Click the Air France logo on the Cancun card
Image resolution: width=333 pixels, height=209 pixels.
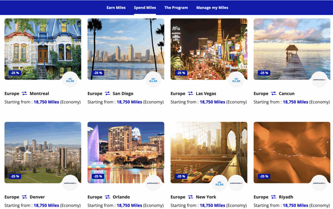pyautogui.click(x=320, y=79)
